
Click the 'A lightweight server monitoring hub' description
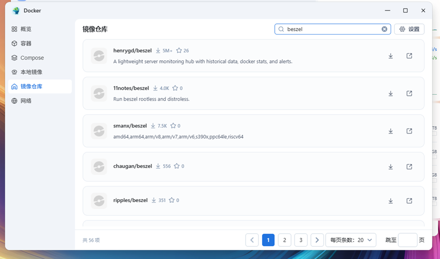point(202,61)
